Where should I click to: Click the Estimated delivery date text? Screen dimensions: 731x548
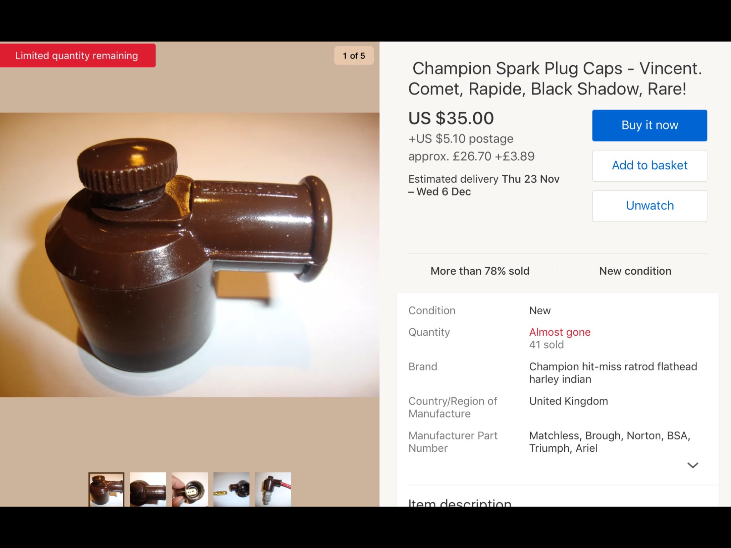(484, 185)
